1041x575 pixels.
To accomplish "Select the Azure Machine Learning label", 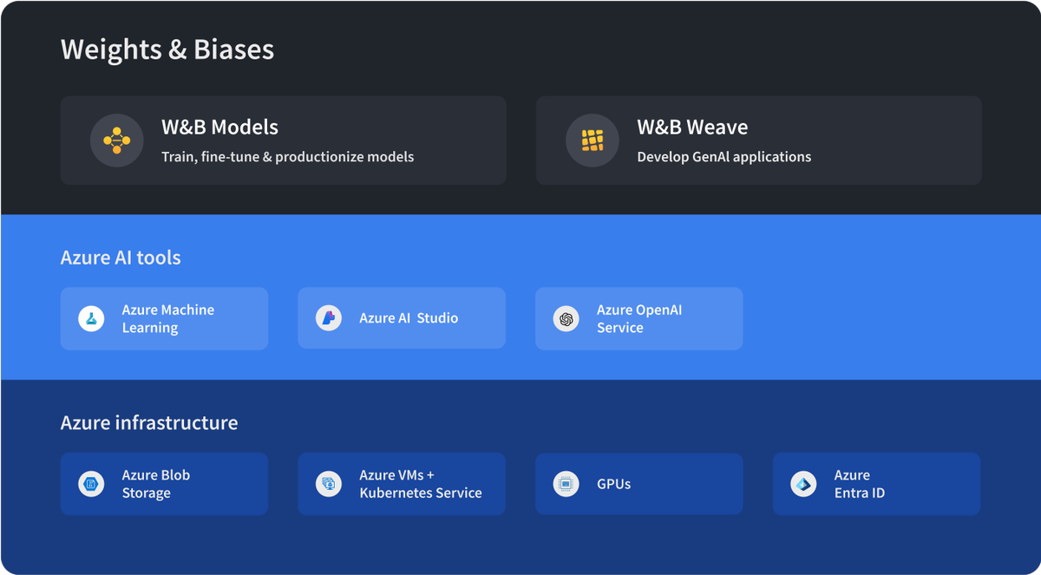I will pos(168,318).
